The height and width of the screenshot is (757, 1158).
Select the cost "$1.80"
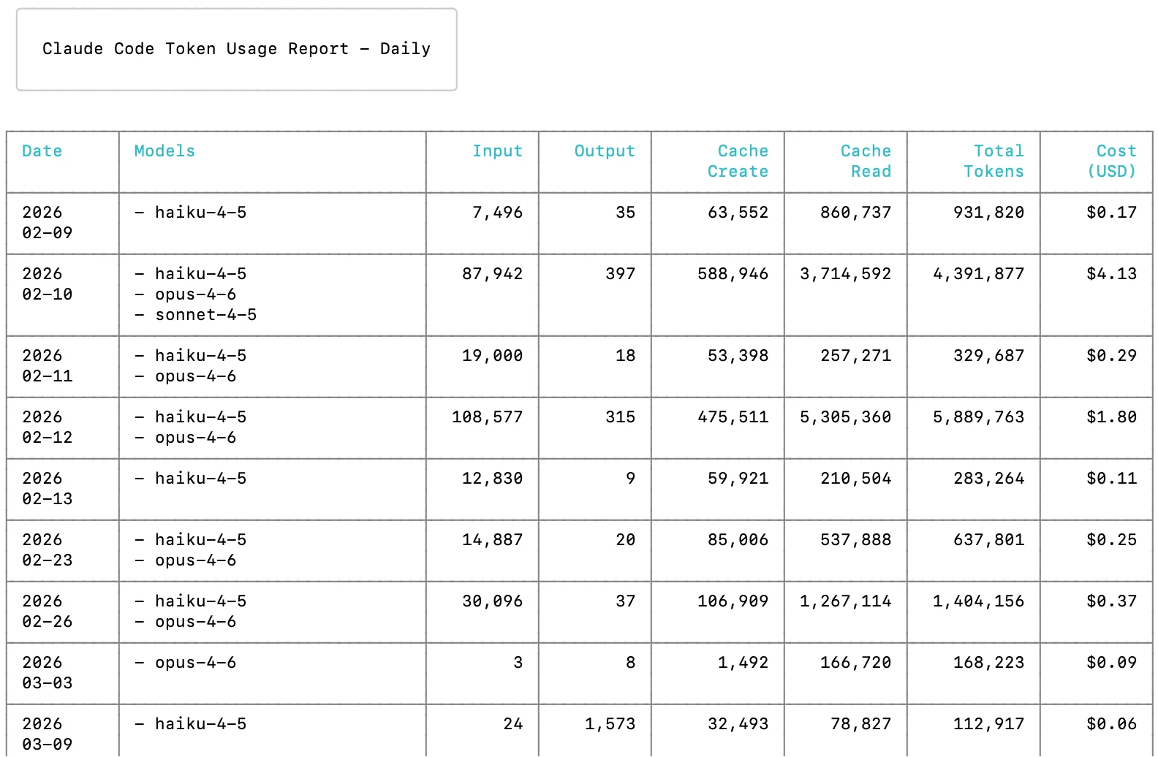coord(1111,417)
